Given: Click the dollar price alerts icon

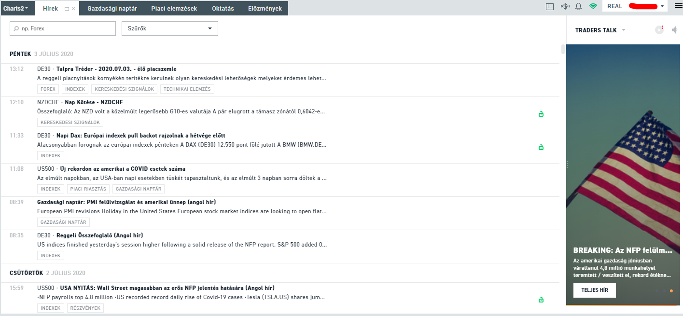Looking at the screenshot, I should pyautogui.click(x=565, y=7).
